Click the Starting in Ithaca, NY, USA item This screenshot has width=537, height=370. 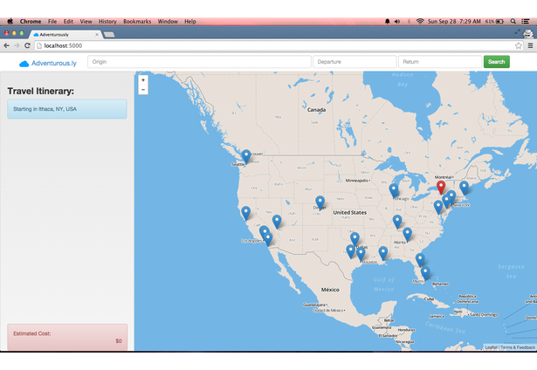pyautogui.click(x=67, y=109)
